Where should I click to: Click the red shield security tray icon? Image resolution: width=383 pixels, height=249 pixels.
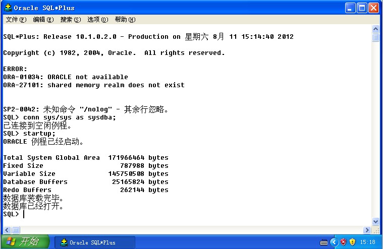pyautogui.click(x=344, y=242)
